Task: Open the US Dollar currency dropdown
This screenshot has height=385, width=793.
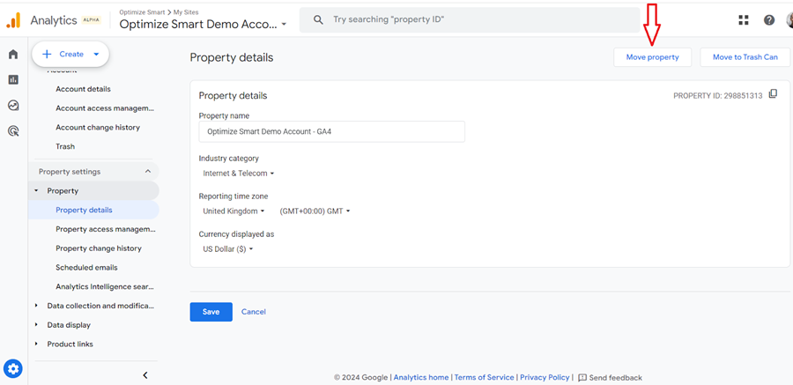Action: [227, 249]
